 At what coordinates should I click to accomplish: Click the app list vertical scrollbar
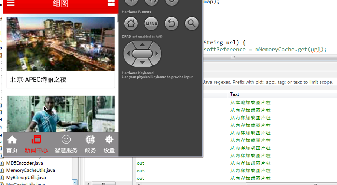pos(117,18)
